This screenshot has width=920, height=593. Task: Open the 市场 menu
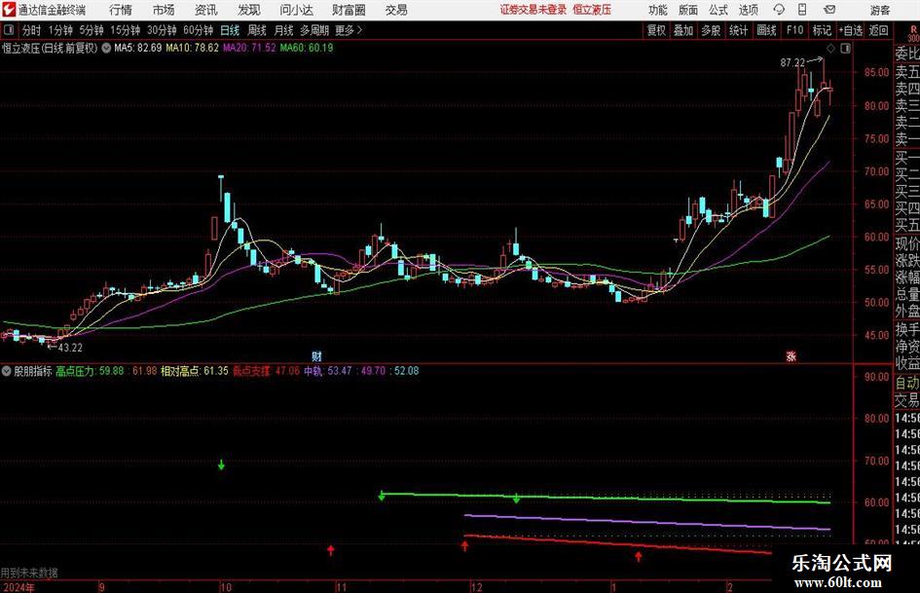[164, 10]
